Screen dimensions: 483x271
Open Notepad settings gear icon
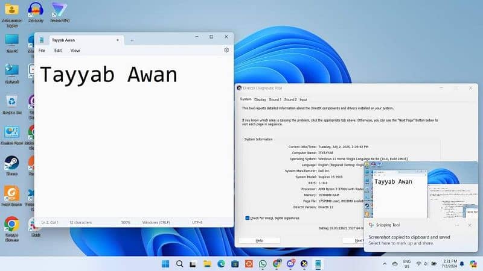(226, 50)
